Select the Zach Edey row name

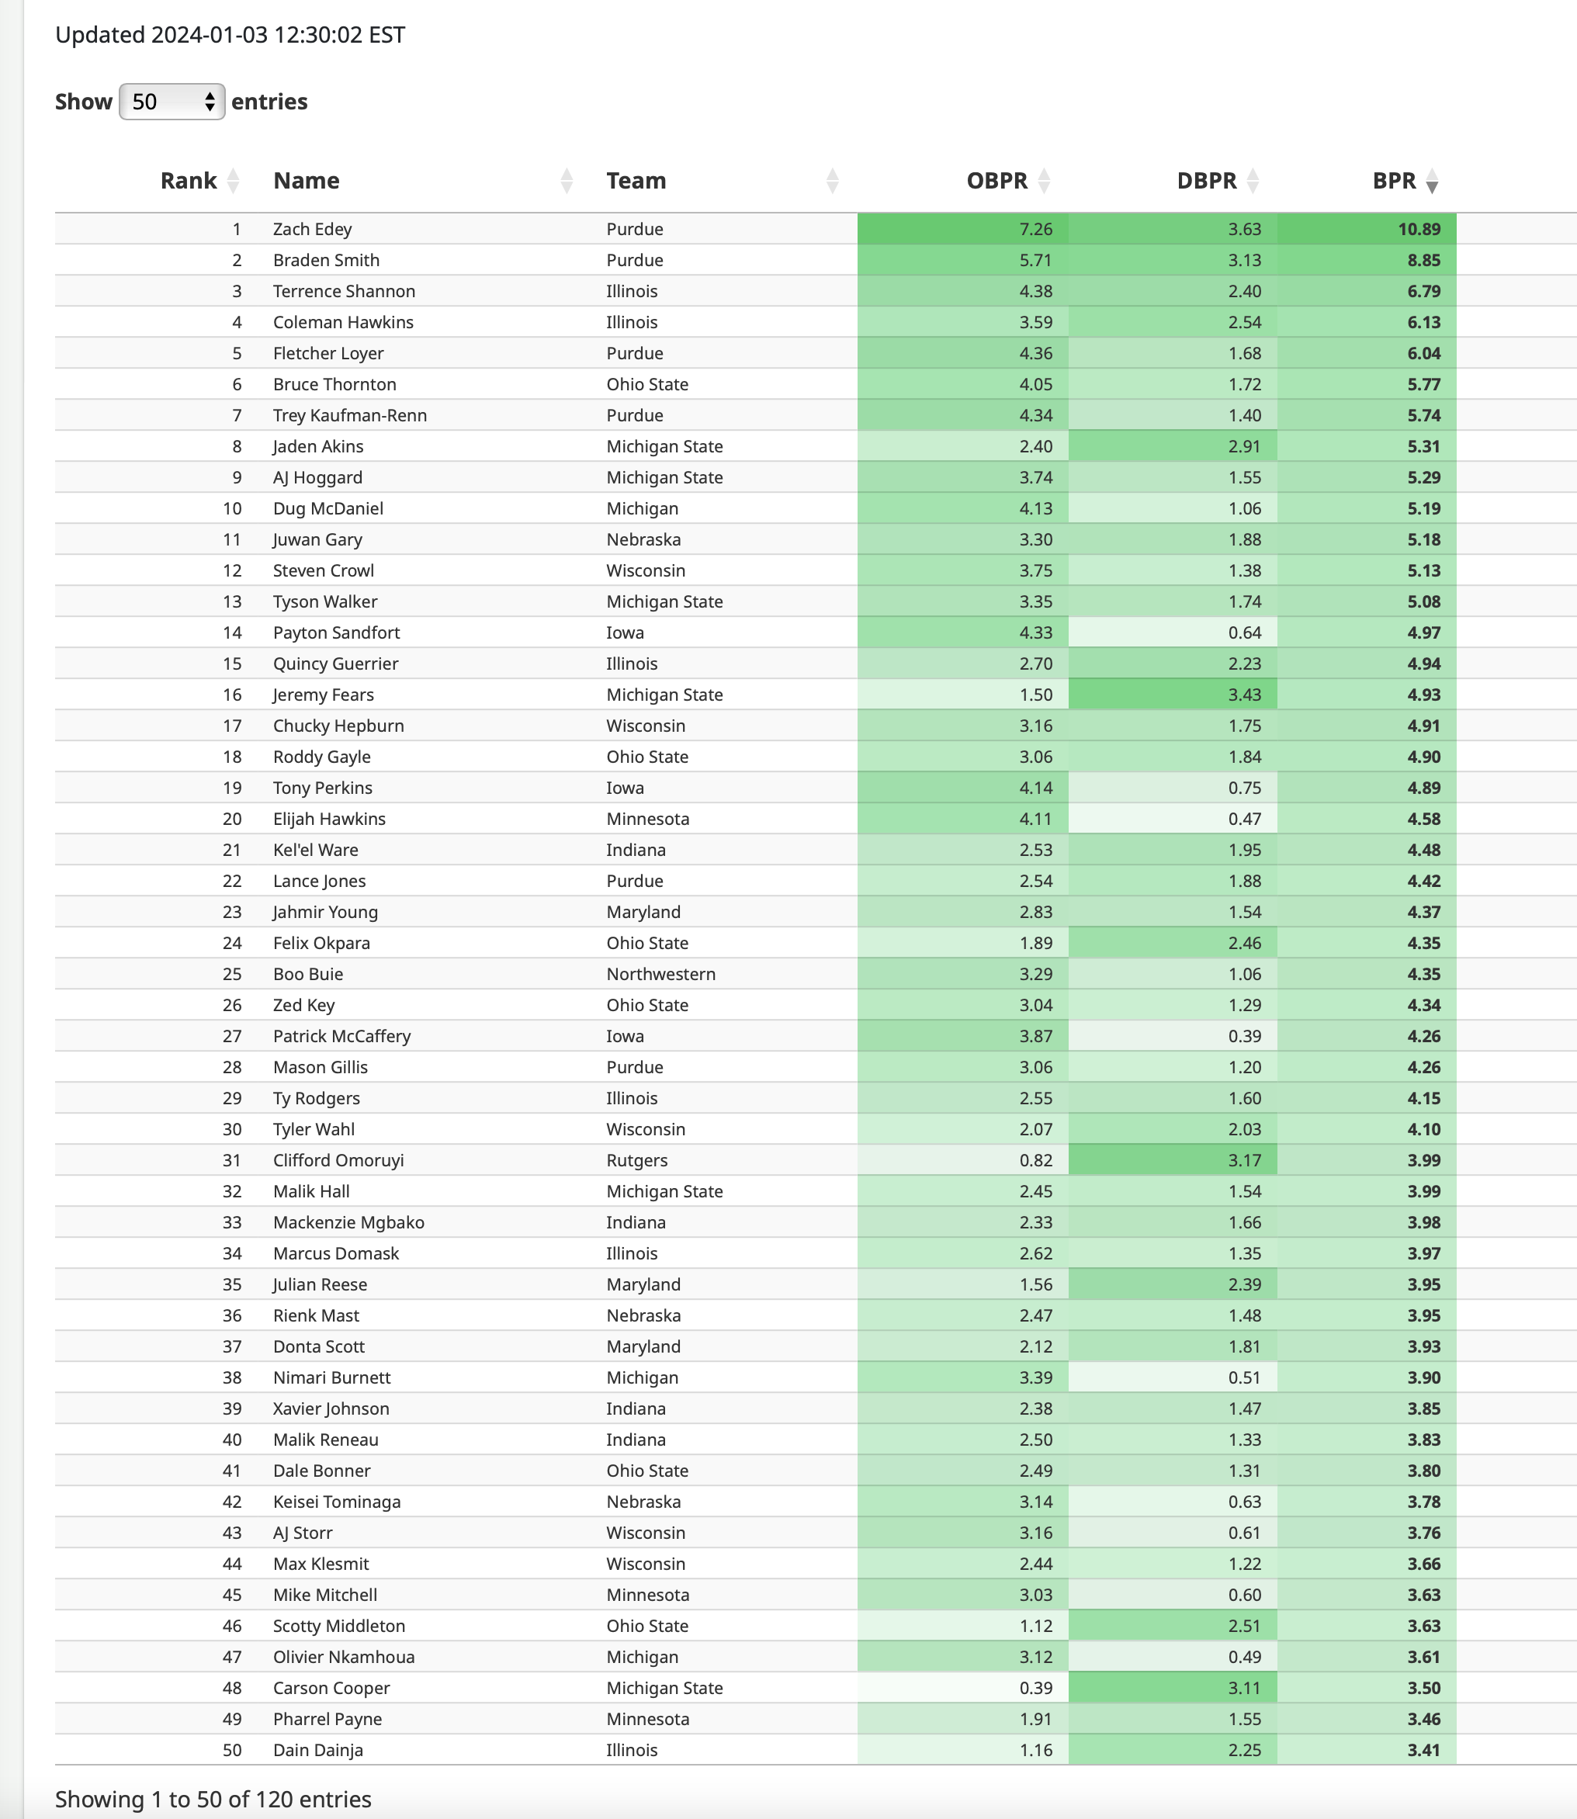coord(313,230)
